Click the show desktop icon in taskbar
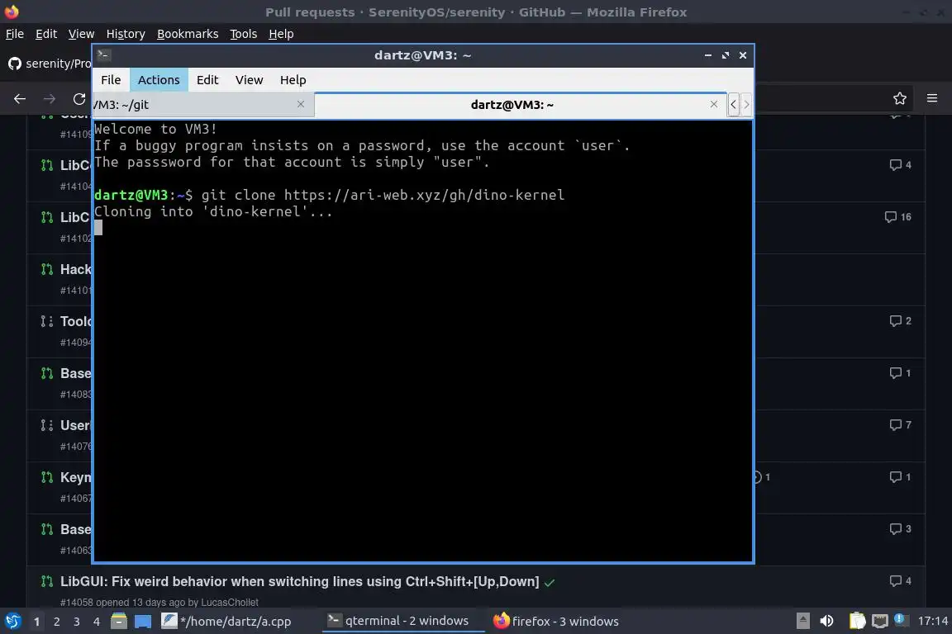The image size is (952, 634). click(143, 622)
